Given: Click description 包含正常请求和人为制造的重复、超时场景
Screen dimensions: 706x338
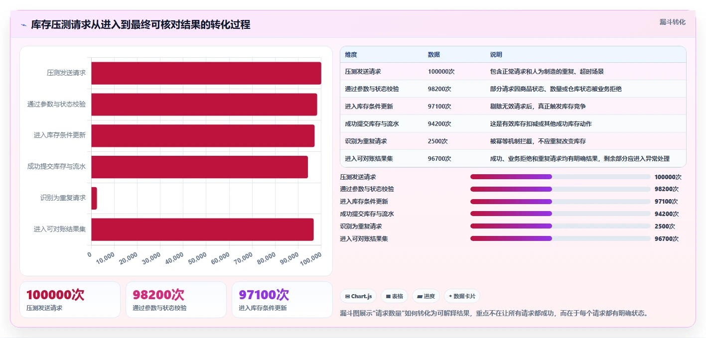Looking at the screenshot, I should tap(547, 72).
